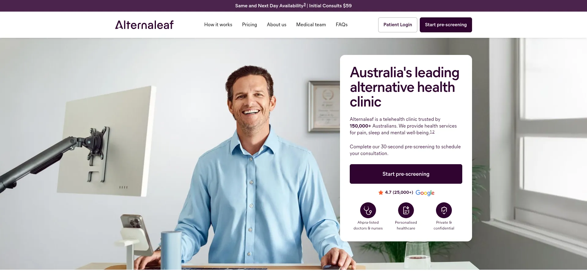
Task: Click the Patient Login button
Action: [397, 25]
